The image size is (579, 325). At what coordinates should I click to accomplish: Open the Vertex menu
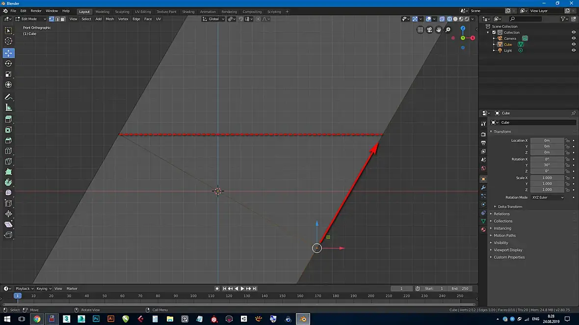coord(123,19)
